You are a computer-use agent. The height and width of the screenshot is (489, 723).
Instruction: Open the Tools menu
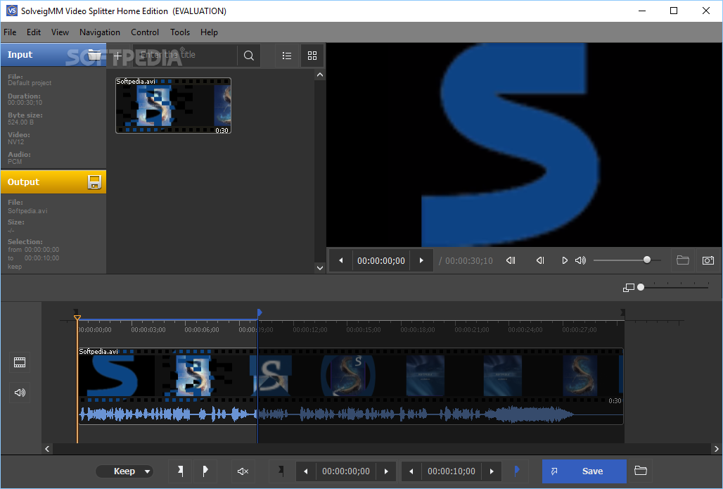click(180, 32)
